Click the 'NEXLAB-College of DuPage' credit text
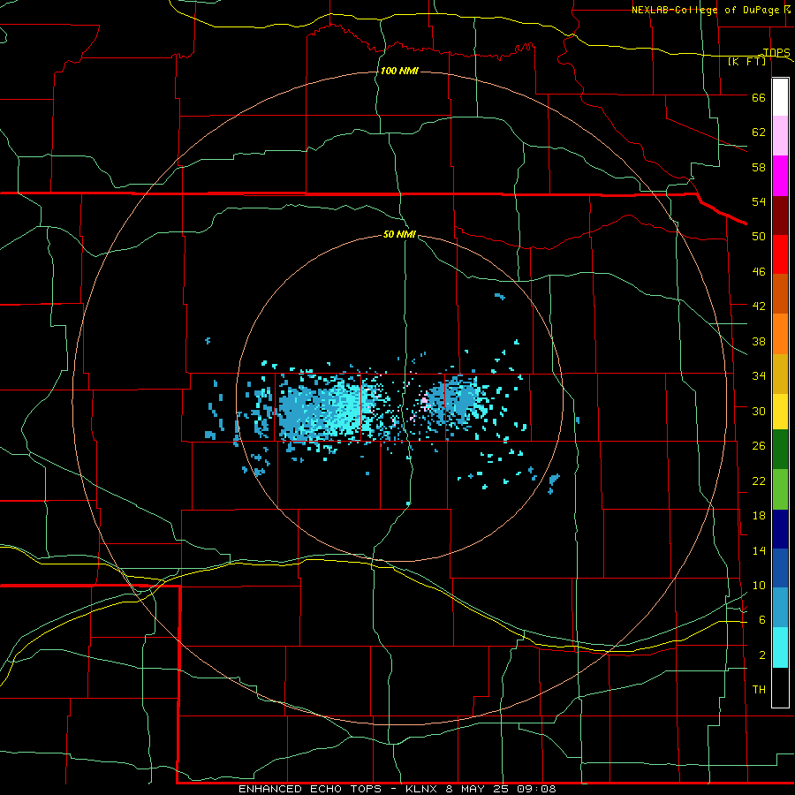795x795 pixels. 704,10
